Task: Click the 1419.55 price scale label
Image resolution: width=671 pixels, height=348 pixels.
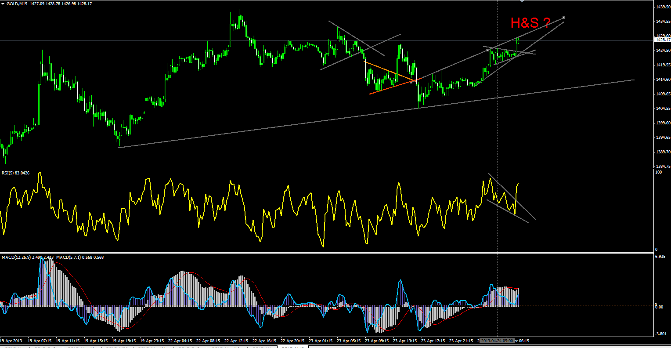Action: [663, 65]
